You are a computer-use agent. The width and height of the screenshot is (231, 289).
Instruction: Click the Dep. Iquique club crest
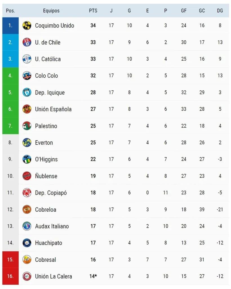click(27, 93)
